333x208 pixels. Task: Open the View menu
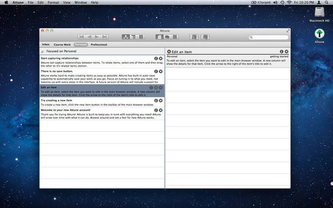[67, 2]
